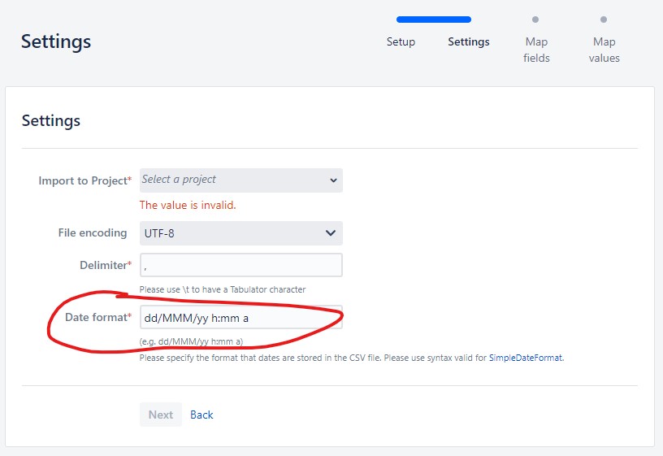Open the Import to Project dropdown
The image size is (663, 456).
(x=241, y=180)
